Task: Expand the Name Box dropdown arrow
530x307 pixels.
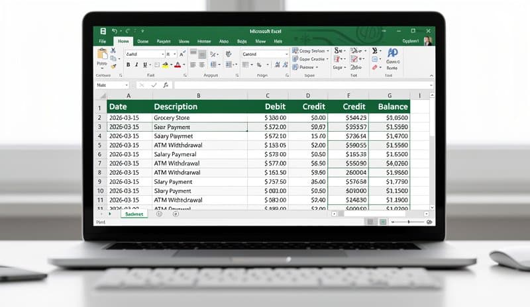Action: click(127, 85)
